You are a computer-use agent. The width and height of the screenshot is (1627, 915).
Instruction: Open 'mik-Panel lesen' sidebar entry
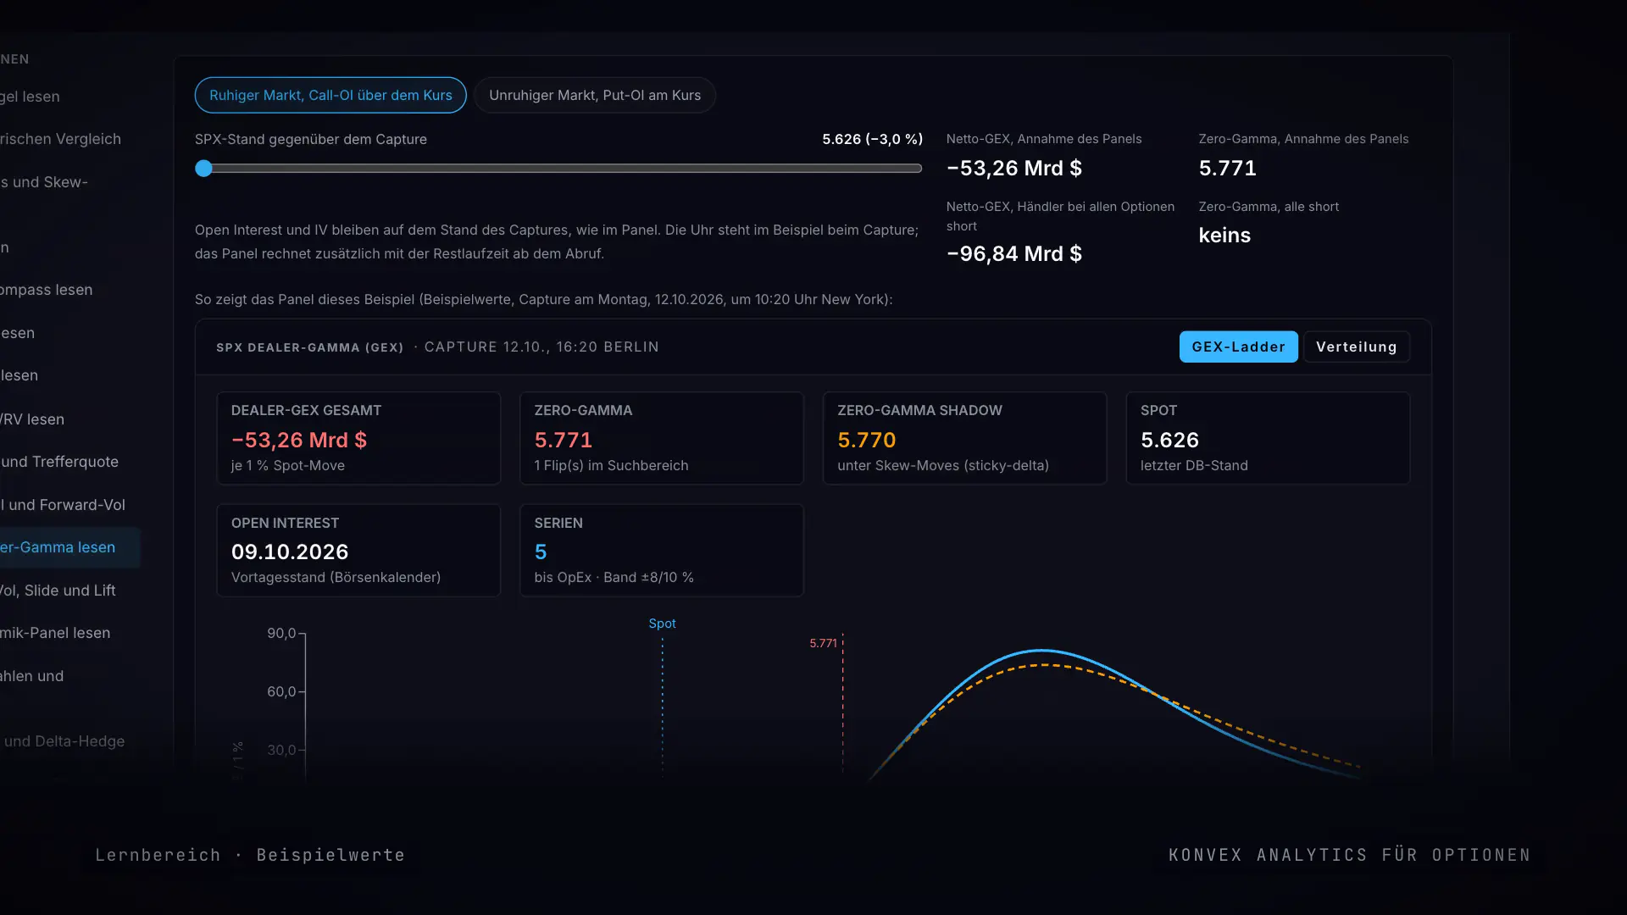click(55, 633)
